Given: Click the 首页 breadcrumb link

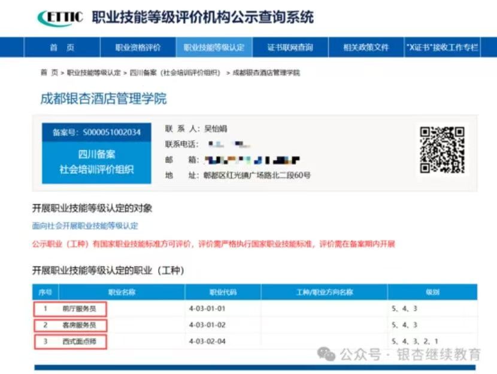Looking at the screenshot, I should click(49, 73).
